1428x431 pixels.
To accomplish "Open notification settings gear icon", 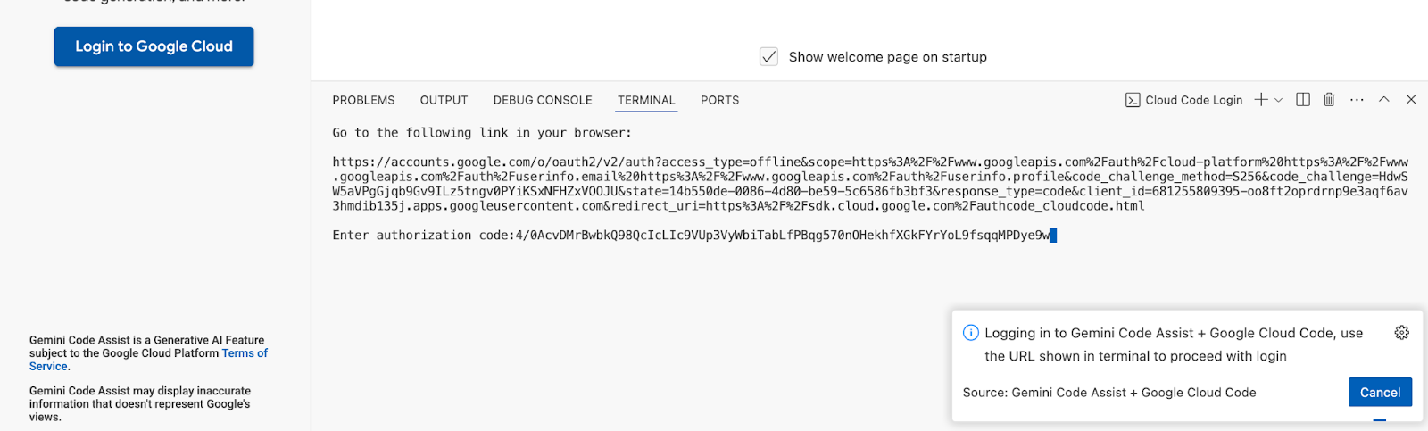I will [x=1402, y=333].
